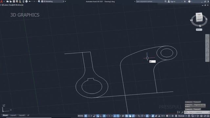The image size is (210, 118).
Task: Click the MODEL space button in status bar
Action: click(80, 116)
